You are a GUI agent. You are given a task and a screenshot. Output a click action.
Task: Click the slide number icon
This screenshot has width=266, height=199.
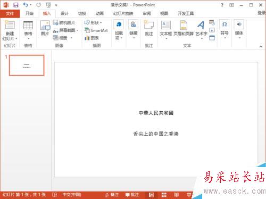(x=212, y=30)
